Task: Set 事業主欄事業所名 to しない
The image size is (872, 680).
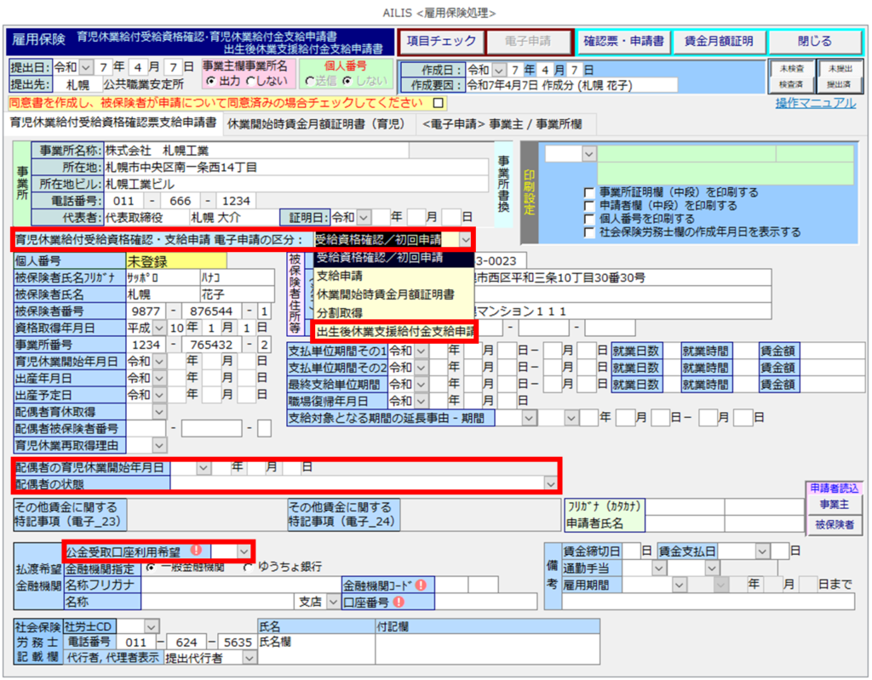Action: coord(250,81)
